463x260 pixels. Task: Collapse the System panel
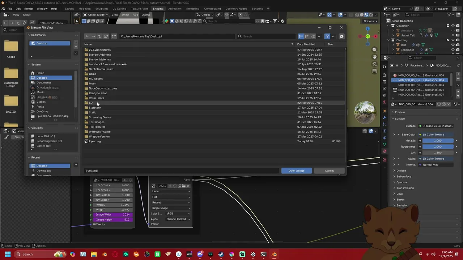click(30, 65)
